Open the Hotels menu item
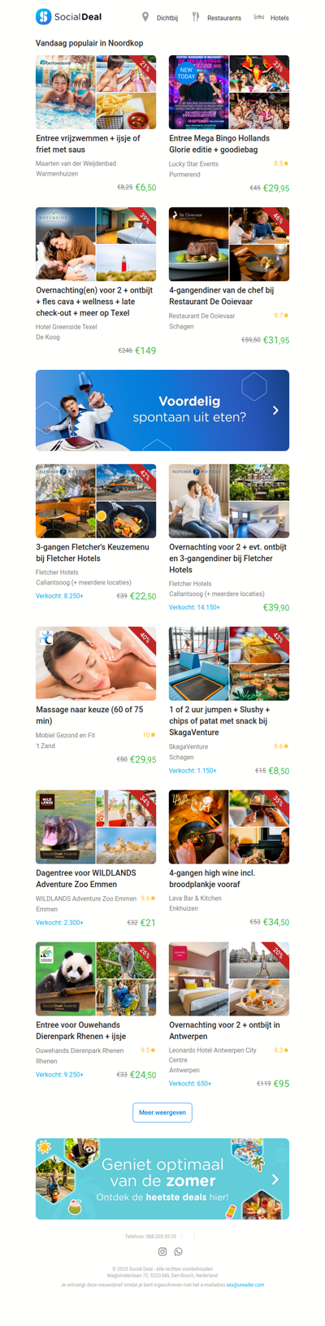The width and height of the screenshot is (325, 1326). click(x=279, y=18)
